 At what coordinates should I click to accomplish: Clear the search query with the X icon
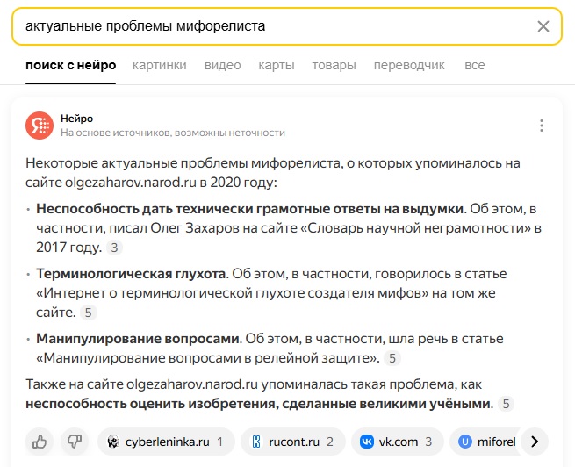coord(543,26)
